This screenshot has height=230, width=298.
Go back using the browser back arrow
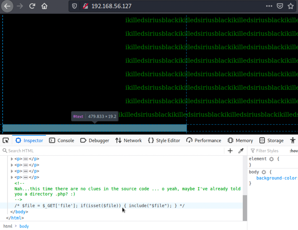tap(7, 6)
